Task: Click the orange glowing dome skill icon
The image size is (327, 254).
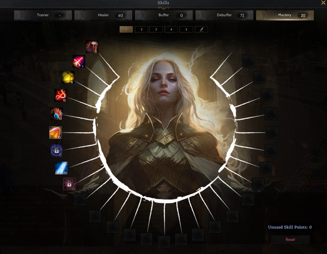Action: 55,132
